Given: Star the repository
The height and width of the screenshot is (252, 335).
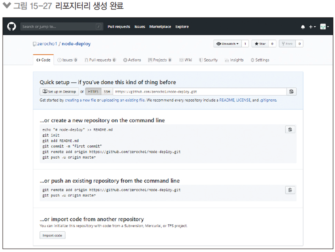Looking at the screenshot, I should (260, 44).
